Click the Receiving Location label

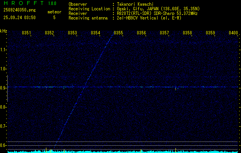point(89,9)
